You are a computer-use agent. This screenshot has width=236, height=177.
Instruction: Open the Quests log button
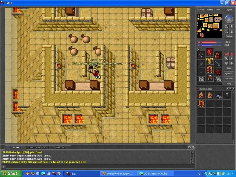229,73
